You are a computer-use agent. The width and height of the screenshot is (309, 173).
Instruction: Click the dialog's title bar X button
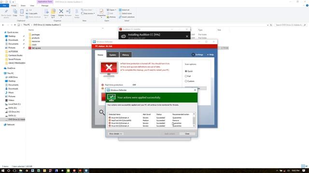pos(195,90)
